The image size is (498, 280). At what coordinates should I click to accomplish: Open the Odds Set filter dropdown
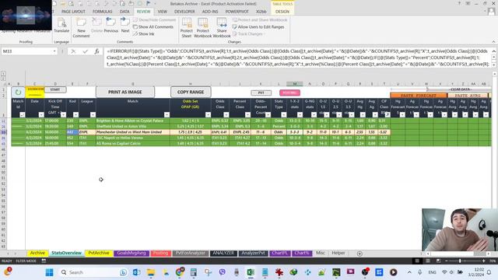tap(208, 114)
